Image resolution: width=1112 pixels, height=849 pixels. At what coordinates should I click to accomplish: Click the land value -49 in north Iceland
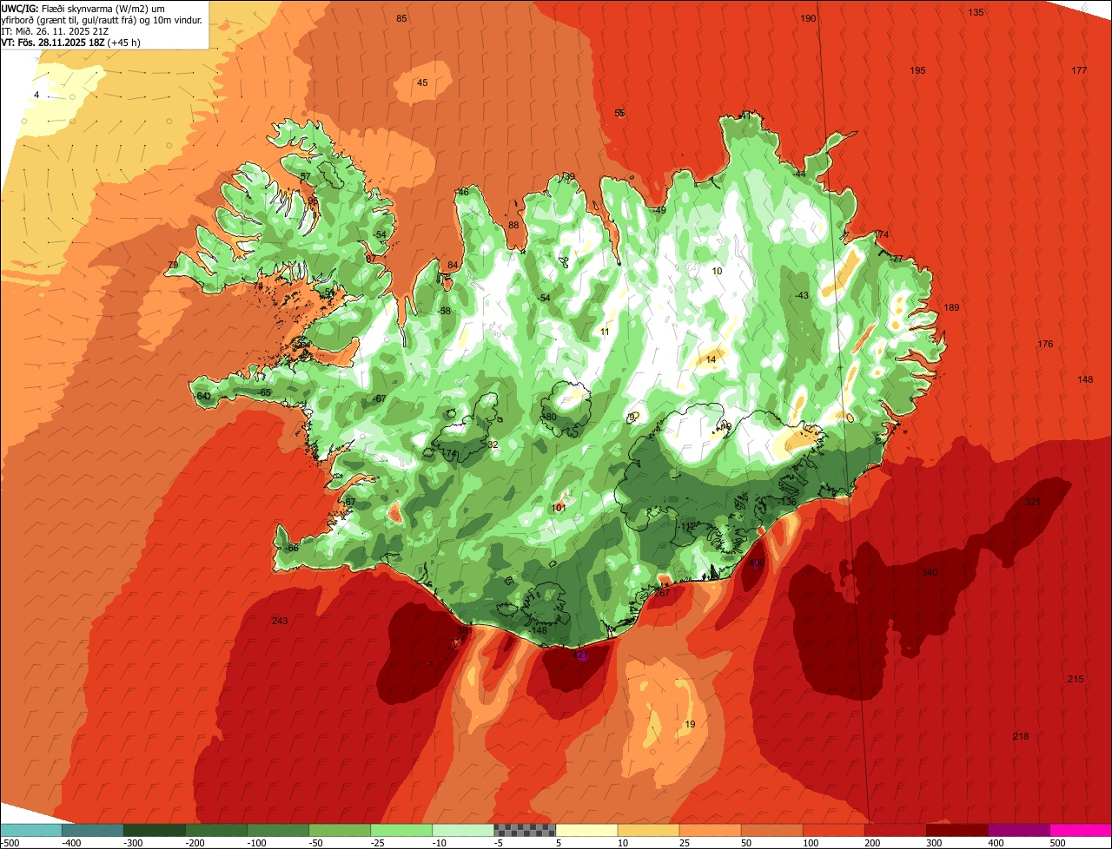[x=659, y=210]
